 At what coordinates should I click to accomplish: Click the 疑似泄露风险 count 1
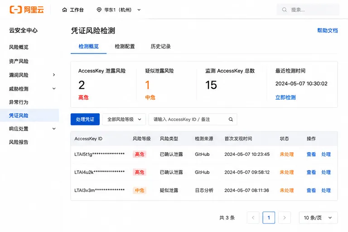click(x=147, y=85)
